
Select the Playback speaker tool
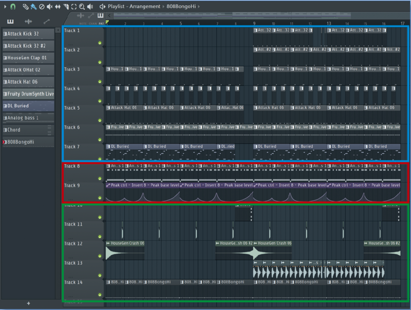pyautogui.click(x=90, y=7)
